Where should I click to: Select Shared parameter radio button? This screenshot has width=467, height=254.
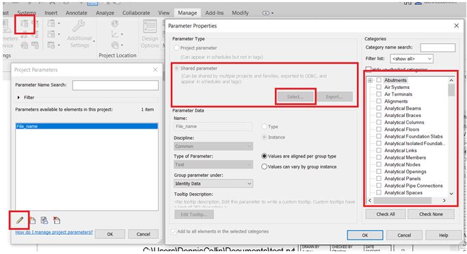176,68
